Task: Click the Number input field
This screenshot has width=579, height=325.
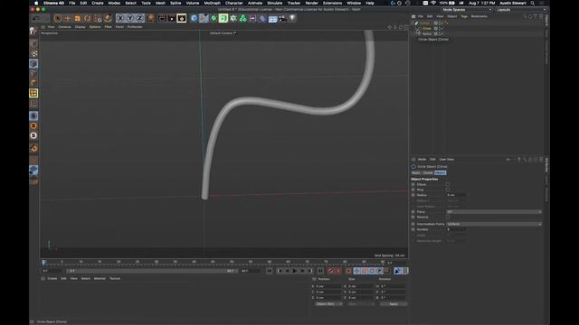Action: coord(456,229)
